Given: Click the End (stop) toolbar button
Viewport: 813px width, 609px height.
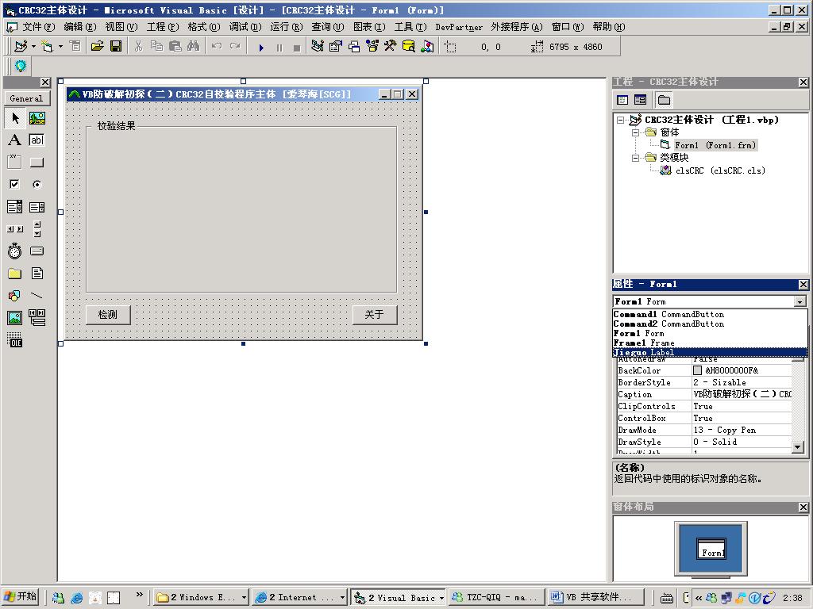Looking at the screenshot, I should 297,48.
